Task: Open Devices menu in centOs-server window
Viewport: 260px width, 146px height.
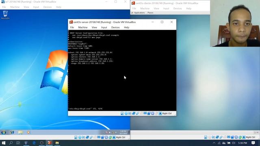Action: (x=115, y=28)
